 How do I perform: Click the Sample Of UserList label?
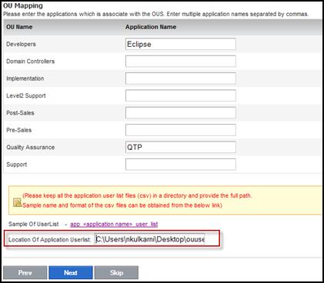(34, 224)
